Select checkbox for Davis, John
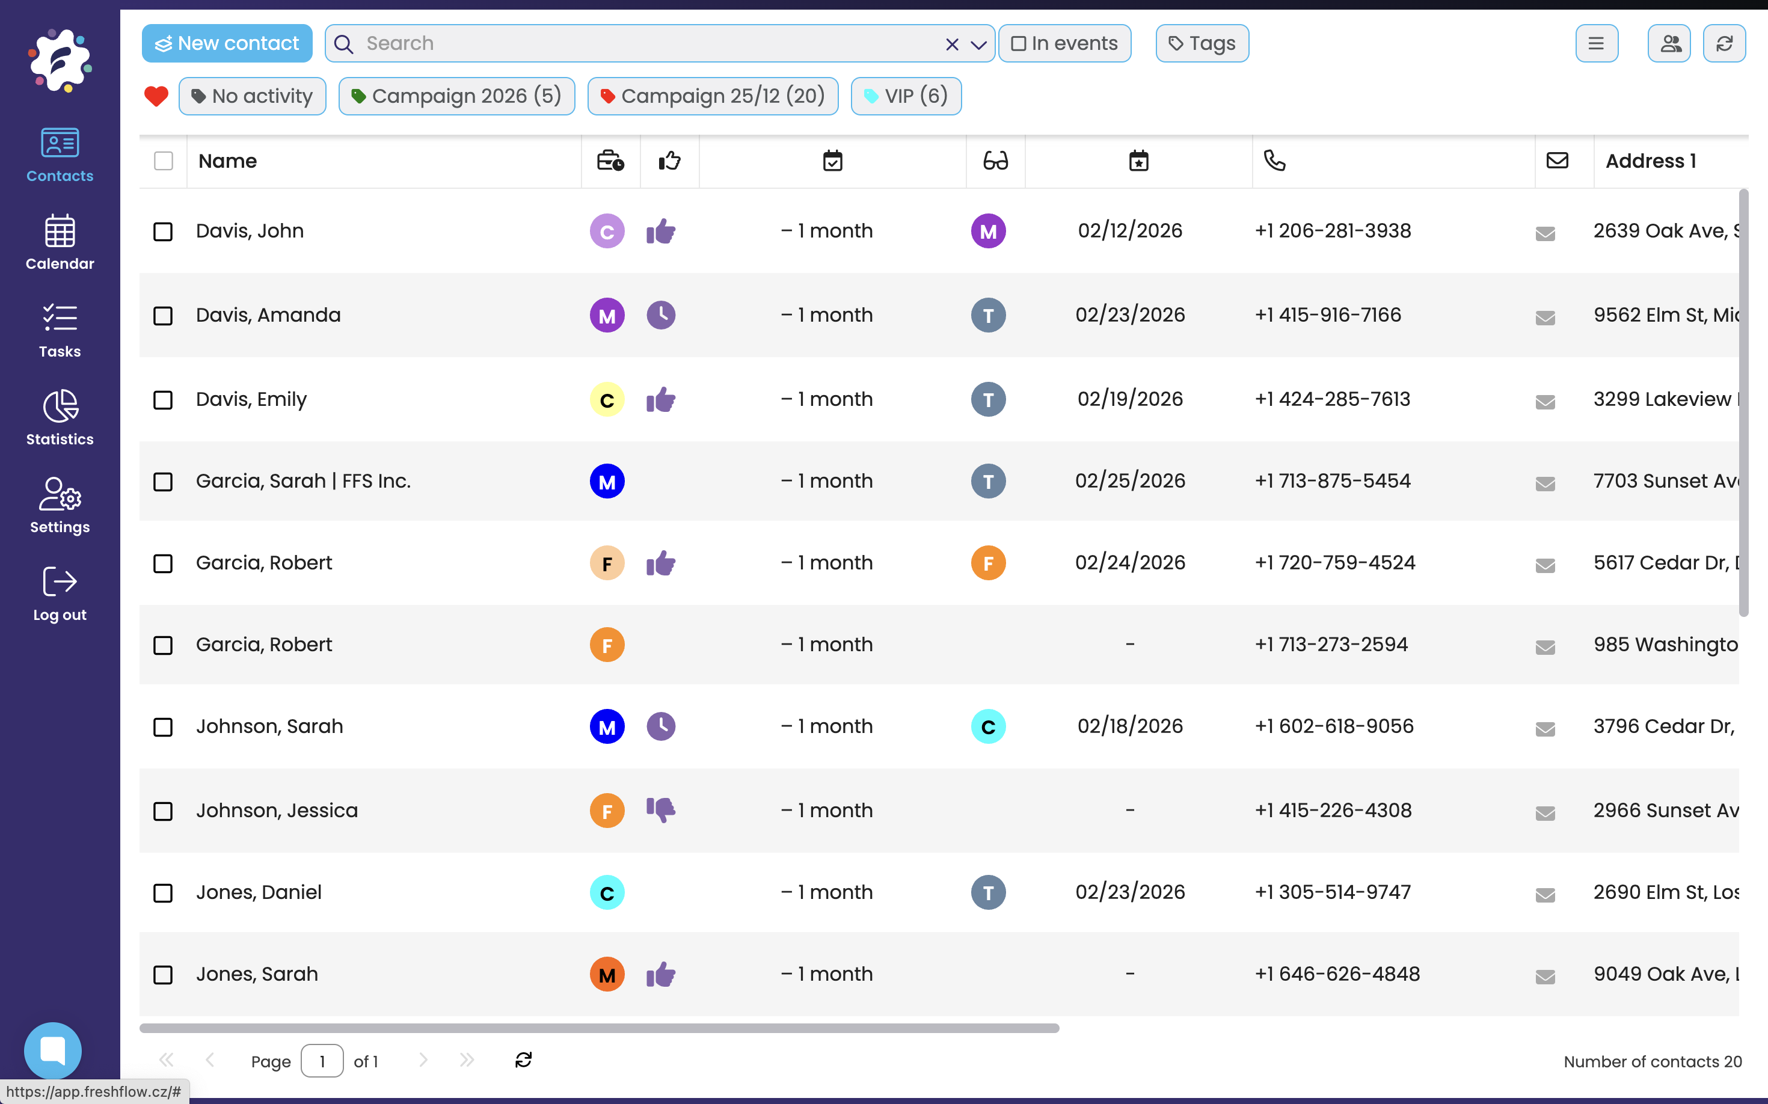 163,232
